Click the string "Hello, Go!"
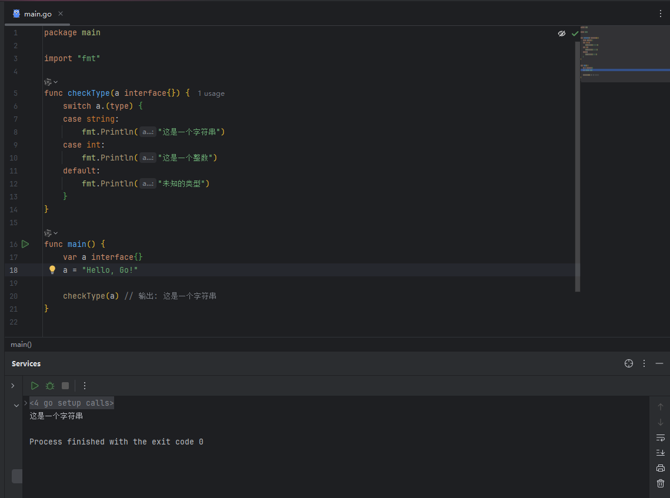This screenshot has width=670, height=498. pos(110,270)
